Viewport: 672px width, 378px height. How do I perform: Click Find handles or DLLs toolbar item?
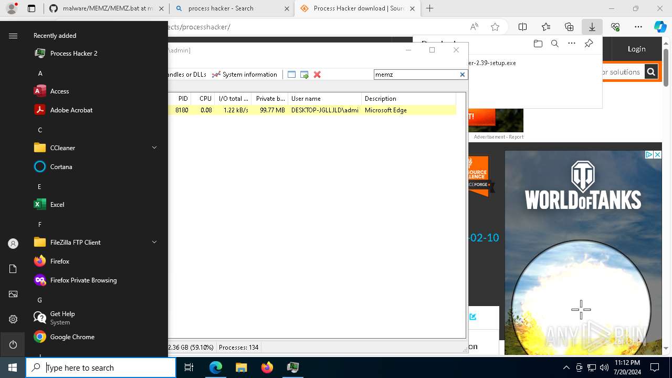[187, 75]
